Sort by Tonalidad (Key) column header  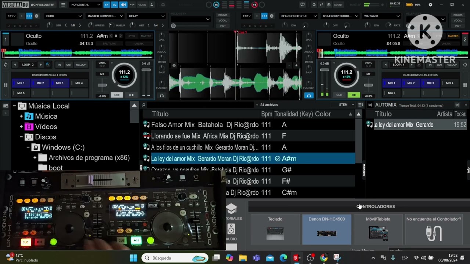293,114
